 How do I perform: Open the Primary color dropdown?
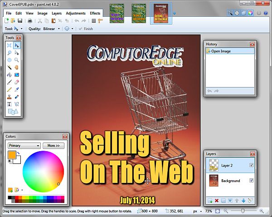tap(24, 146)
